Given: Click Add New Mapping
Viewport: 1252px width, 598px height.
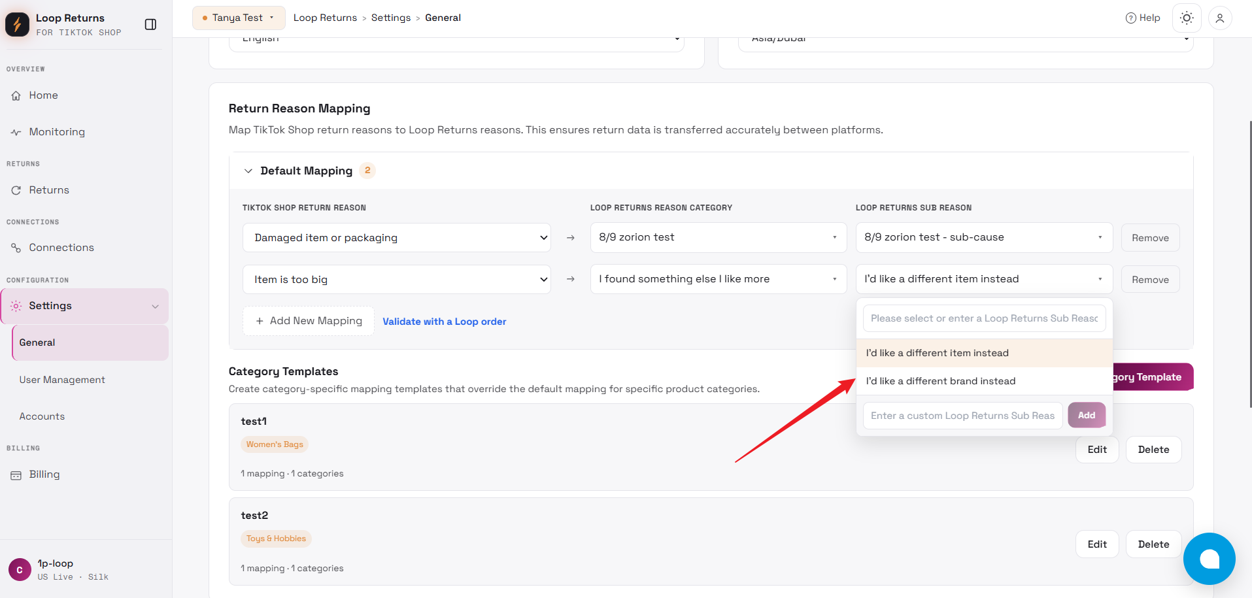Looking at the screenshot, I should pos(309,321).
